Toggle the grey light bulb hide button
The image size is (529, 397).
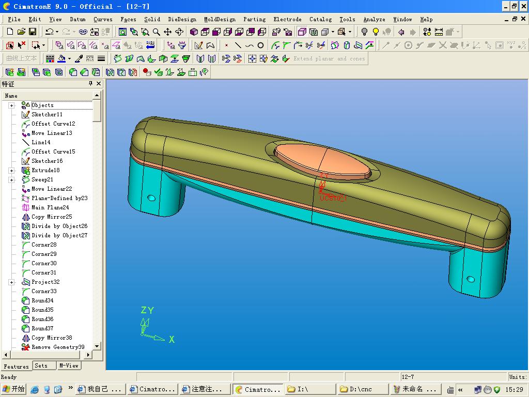point(364,32)
